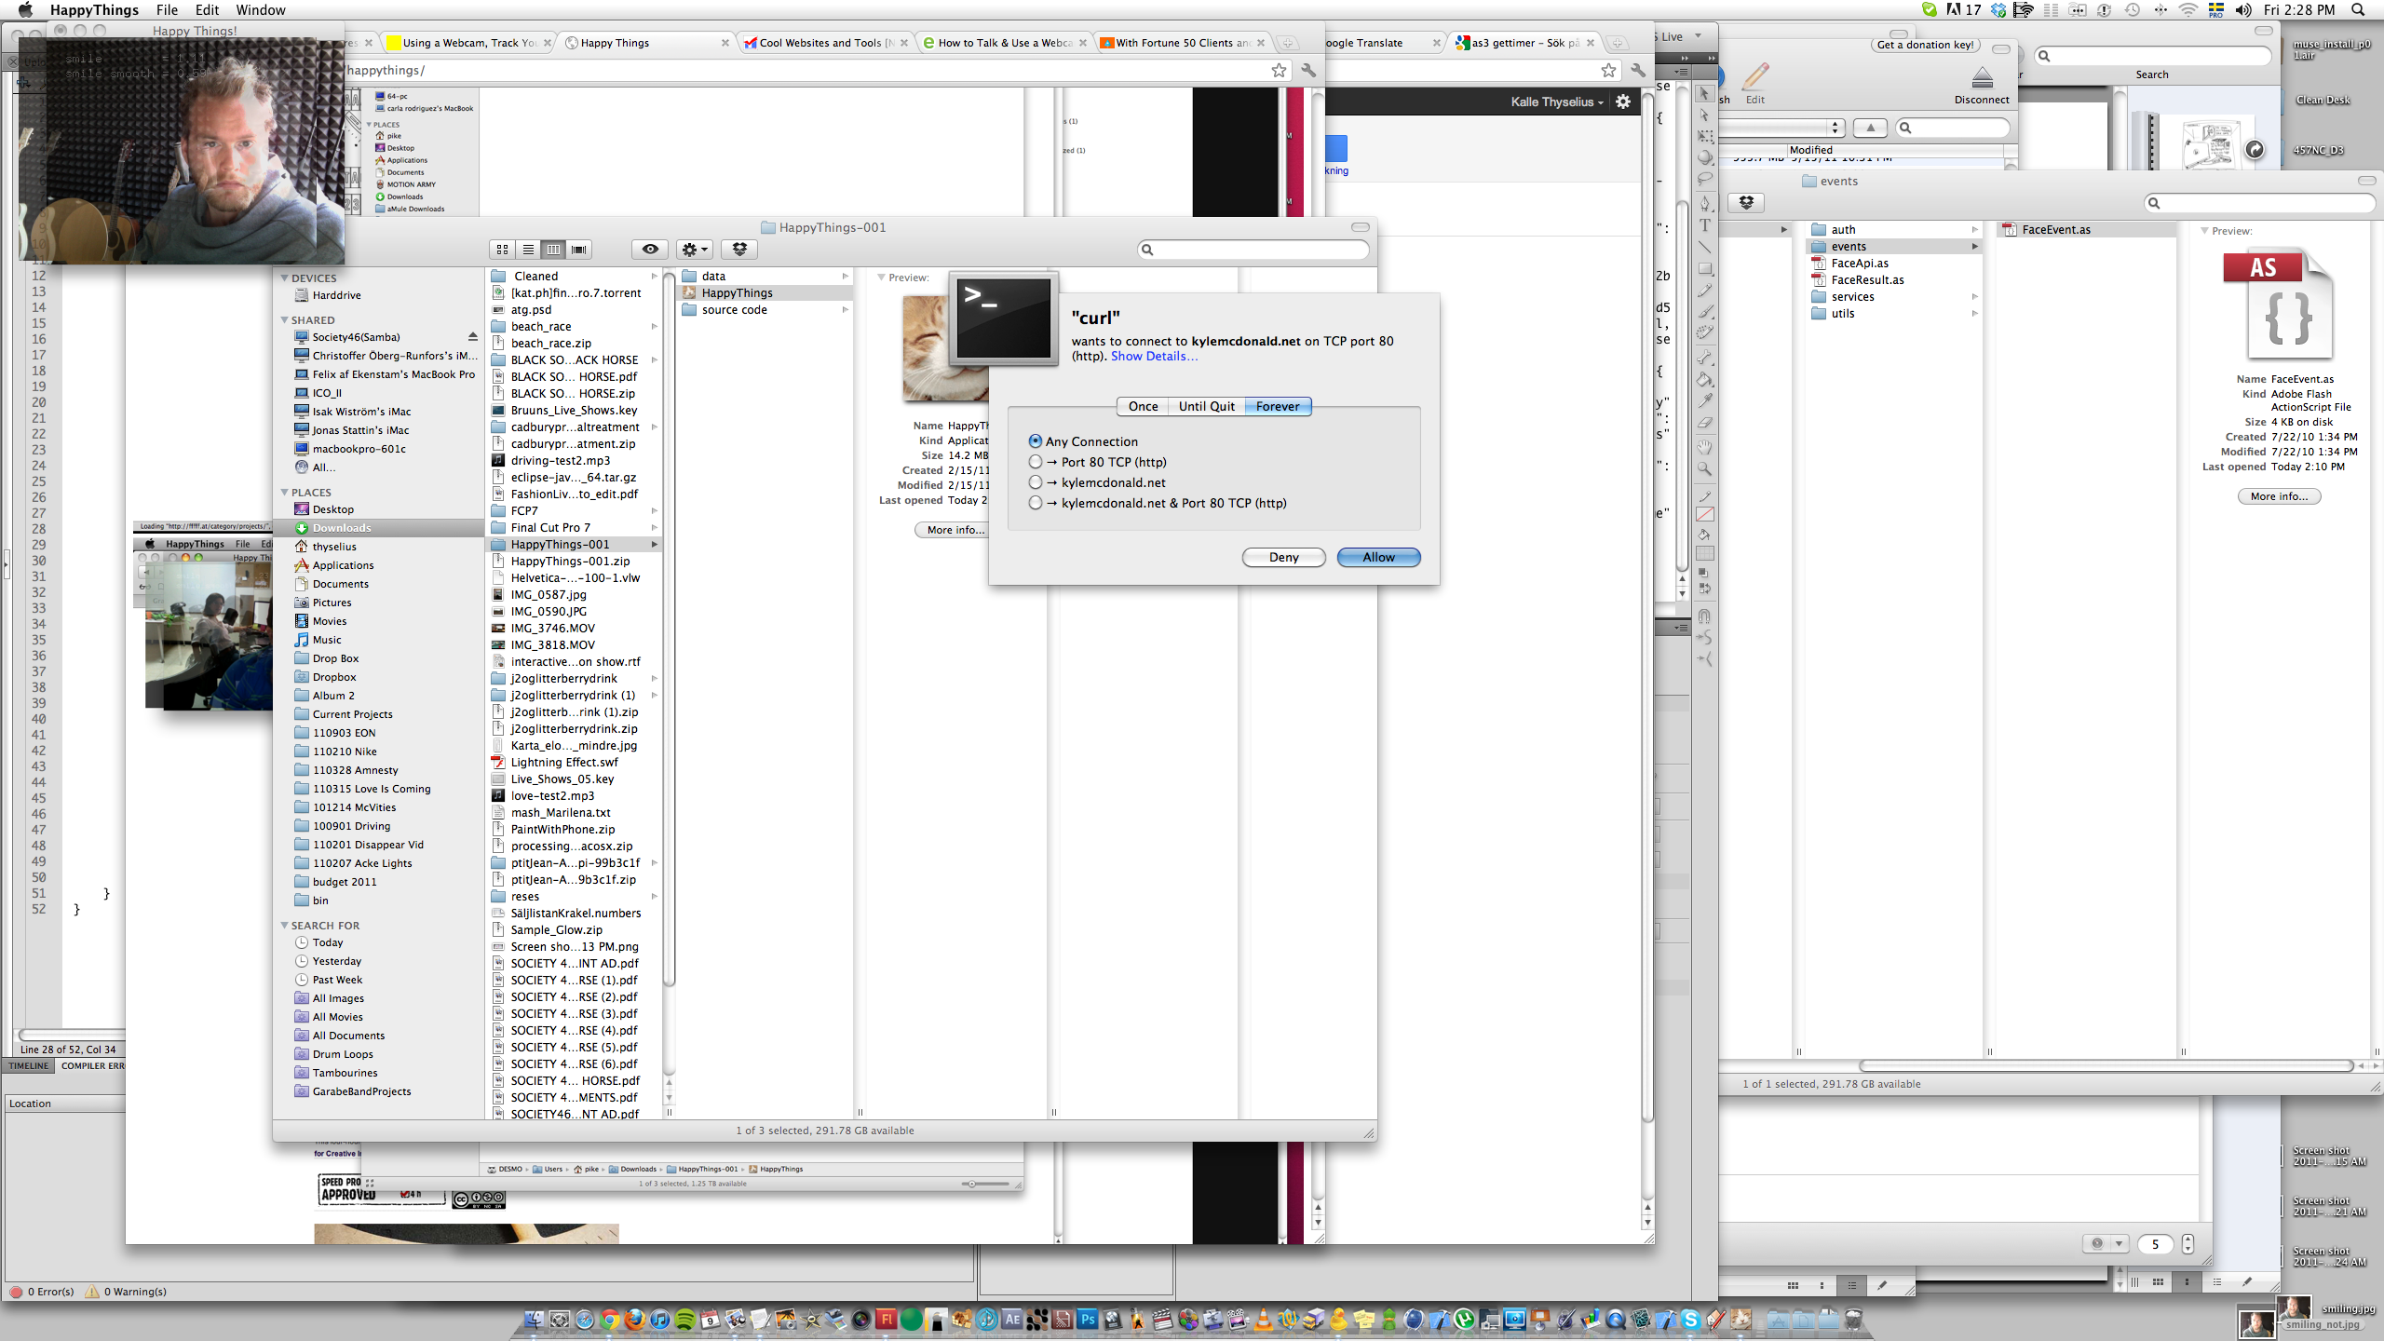2384x1341 pixels.
Task: Select kylemcdonald.net only radio option
Action: pyautogui.click(x=1035, y=482)
